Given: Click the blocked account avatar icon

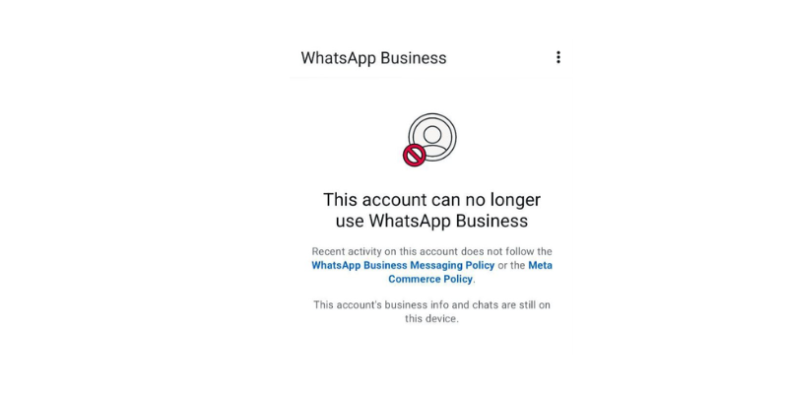Looking at the screenshot, I should click(x=431, y=138).
